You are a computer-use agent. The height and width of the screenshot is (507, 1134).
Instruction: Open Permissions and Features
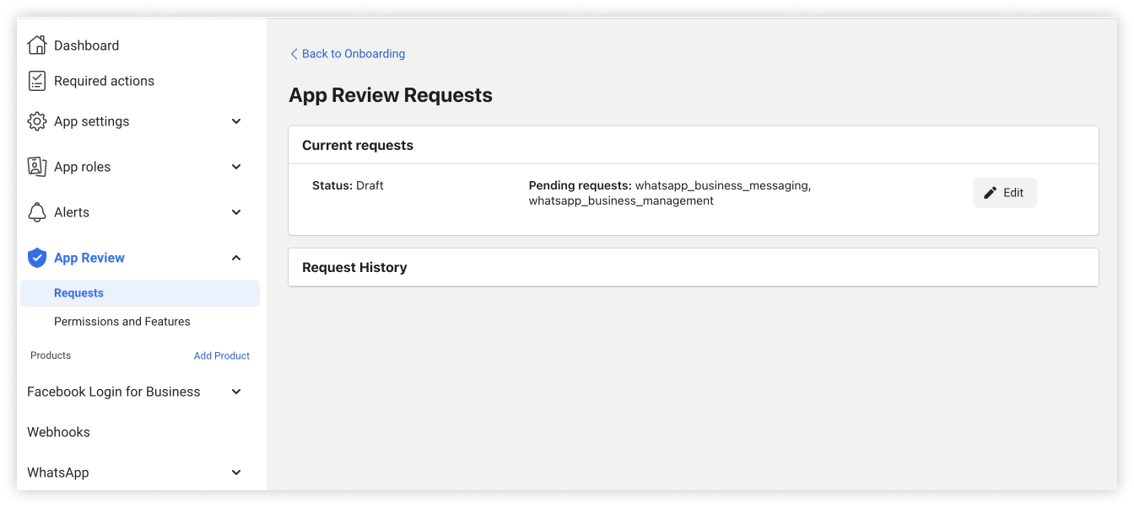pos(122,321)
